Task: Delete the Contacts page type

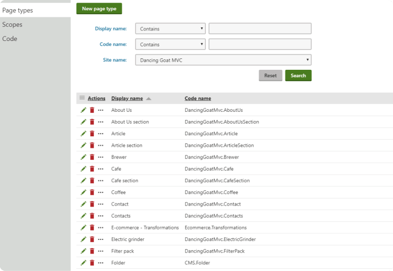Action: pyautogui.click(x=92, y=216)
